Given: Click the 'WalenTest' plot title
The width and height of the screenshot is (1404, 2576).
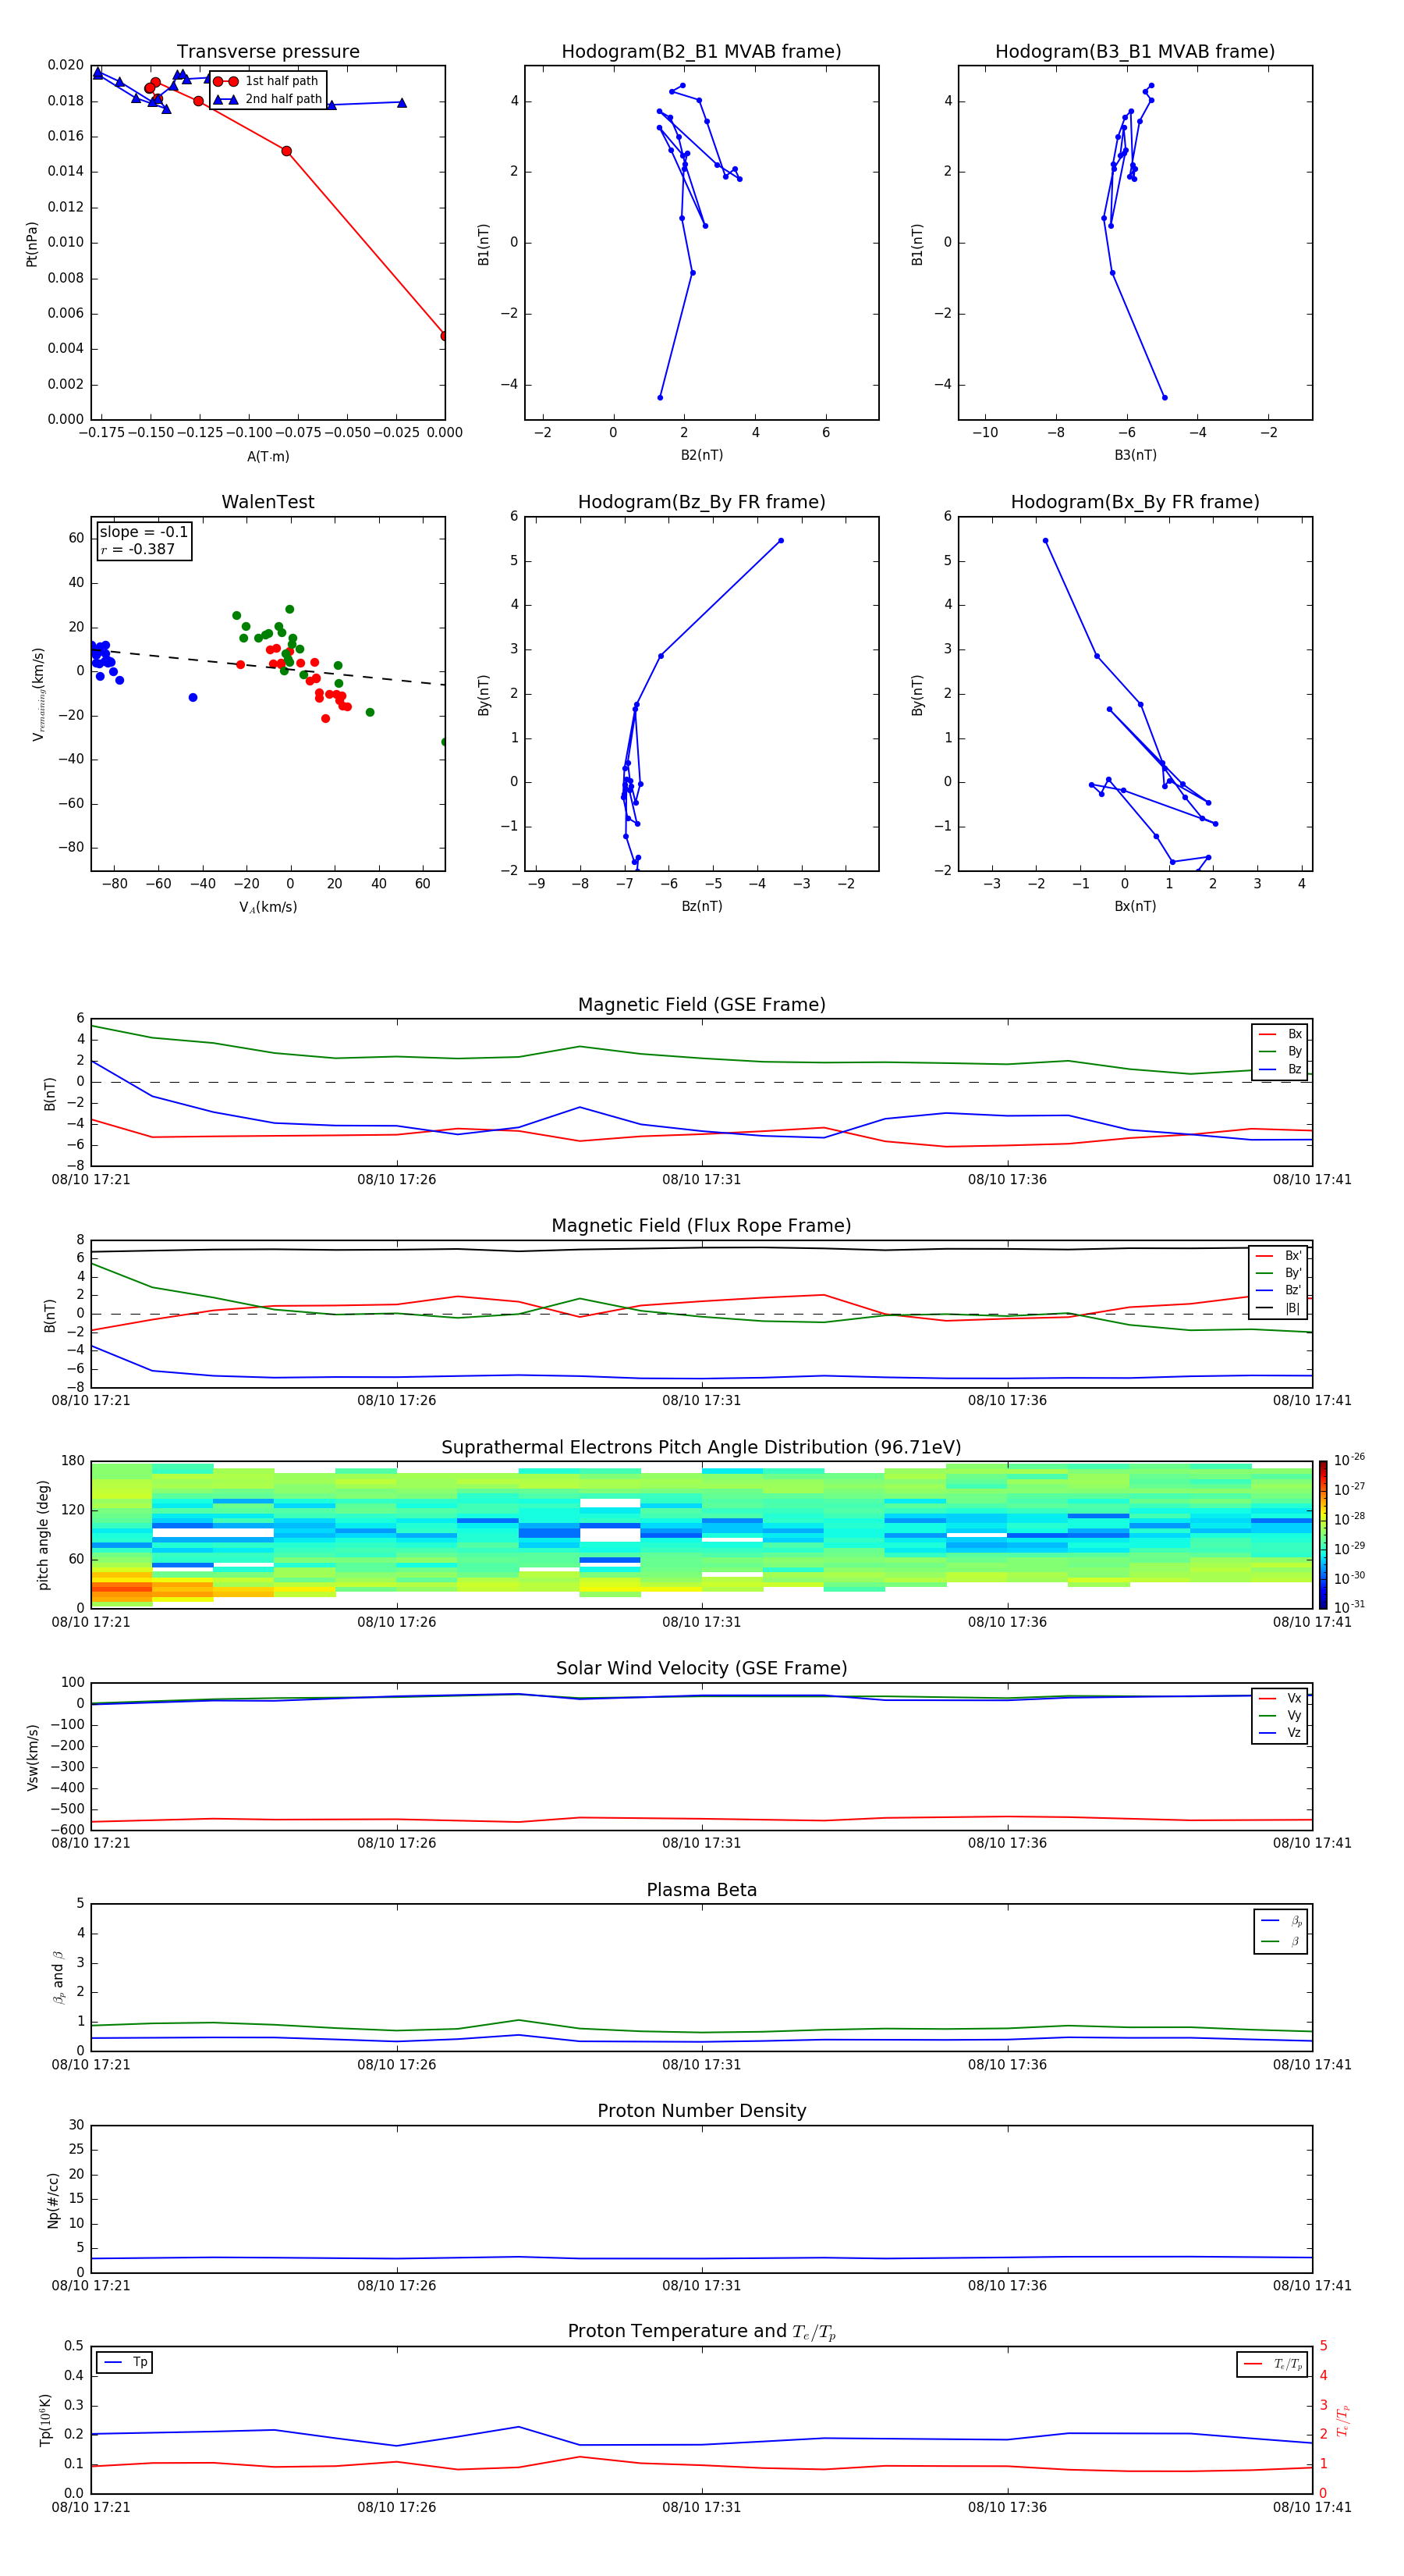Looking at the screenshot, I should 268,502.
